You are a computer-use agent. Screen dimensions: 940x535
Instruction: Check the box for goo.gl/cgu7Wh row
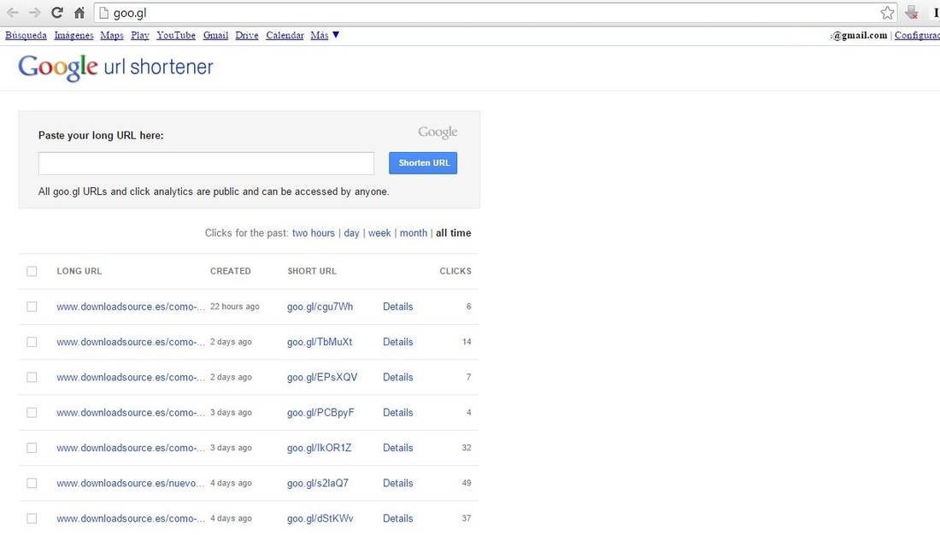(x=32, y=307)
